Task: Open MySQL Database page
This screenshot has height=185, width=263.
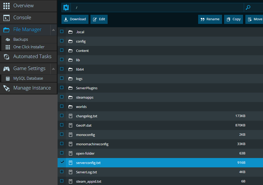Action: (x=29, y=79)
